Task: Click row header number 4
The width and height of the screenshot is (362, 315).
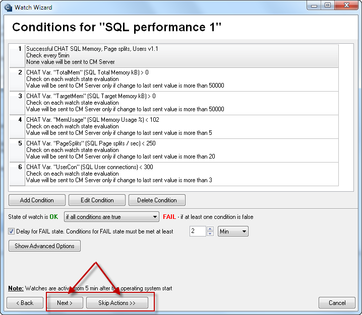Action: (17, 126)
